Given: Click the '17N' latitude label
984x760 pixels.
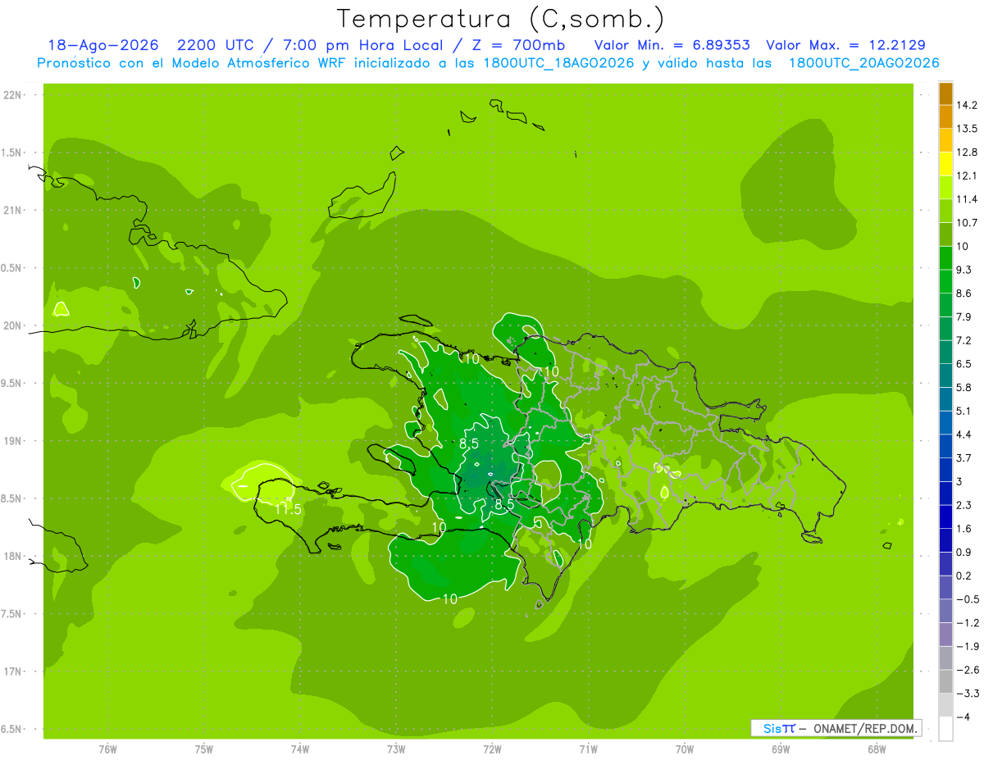Looking at the screenshot, I should click(x=11, y=671).
